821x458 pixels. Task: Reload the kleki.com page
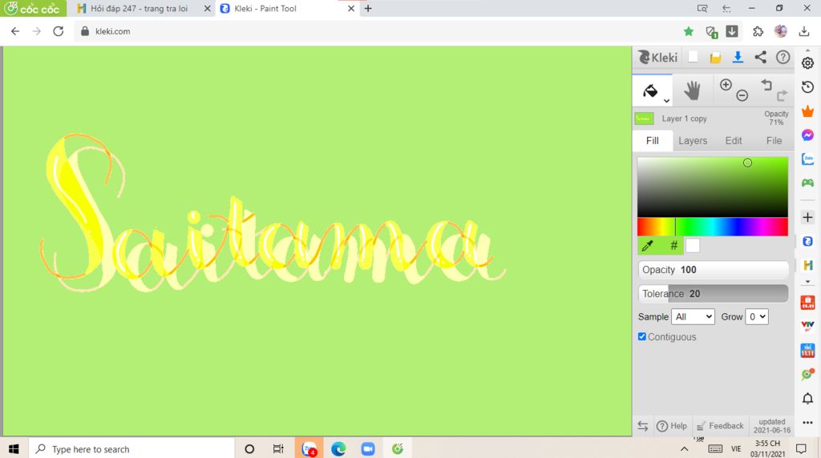pos(58,31)
